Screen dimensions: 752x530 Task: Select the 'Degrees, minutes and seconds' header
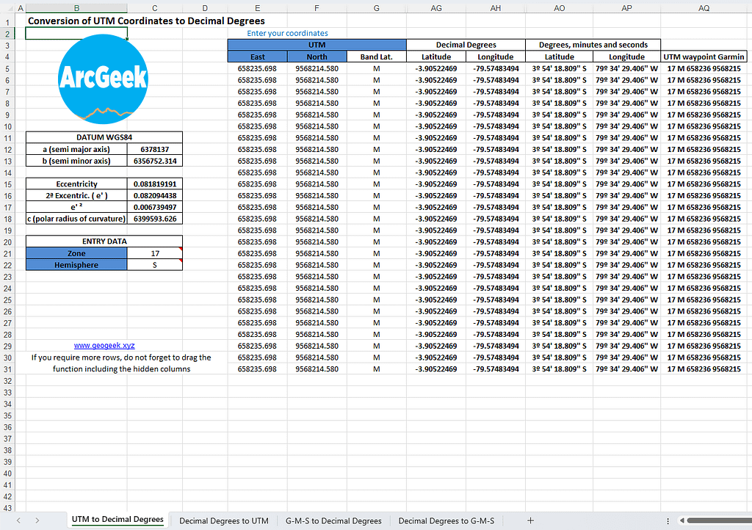pyautogui.click(x=593, y=45)
